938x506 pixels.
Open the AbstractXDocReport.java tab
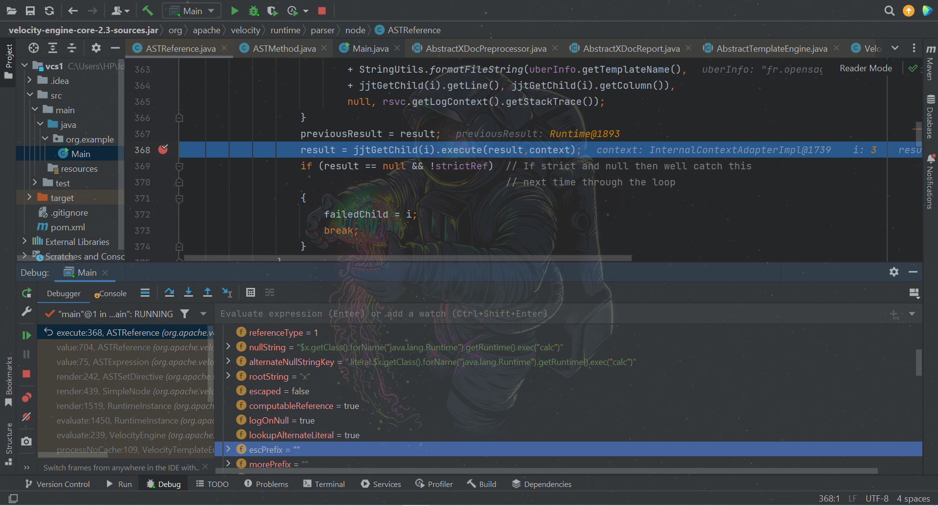coord(631,48)
